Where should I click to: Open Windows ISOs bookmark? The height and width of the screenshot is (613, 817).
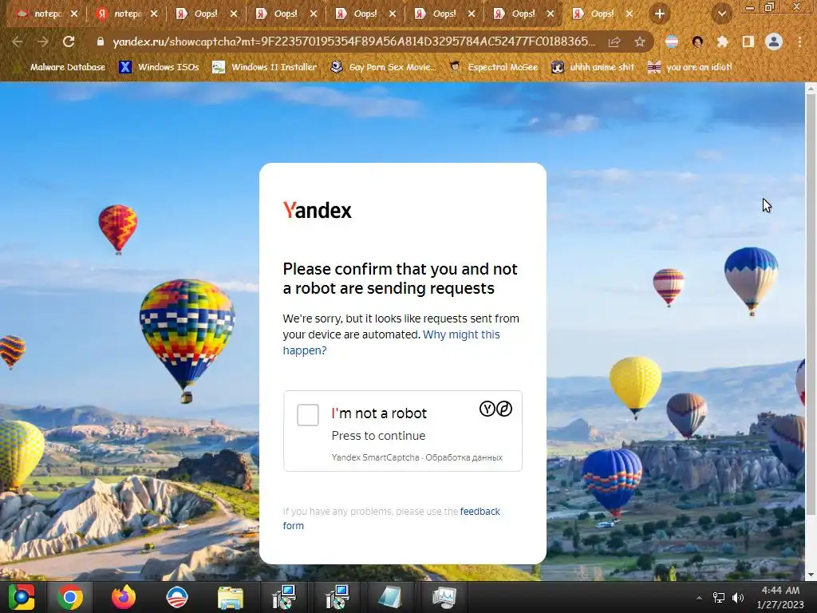pyautogui.click(x=159, y=67)
